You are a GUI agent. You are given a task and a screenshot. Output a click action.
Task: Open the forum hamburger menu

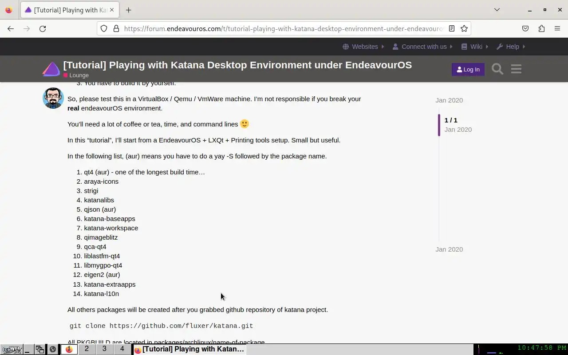pyautogui.click(x=516, y=69)
